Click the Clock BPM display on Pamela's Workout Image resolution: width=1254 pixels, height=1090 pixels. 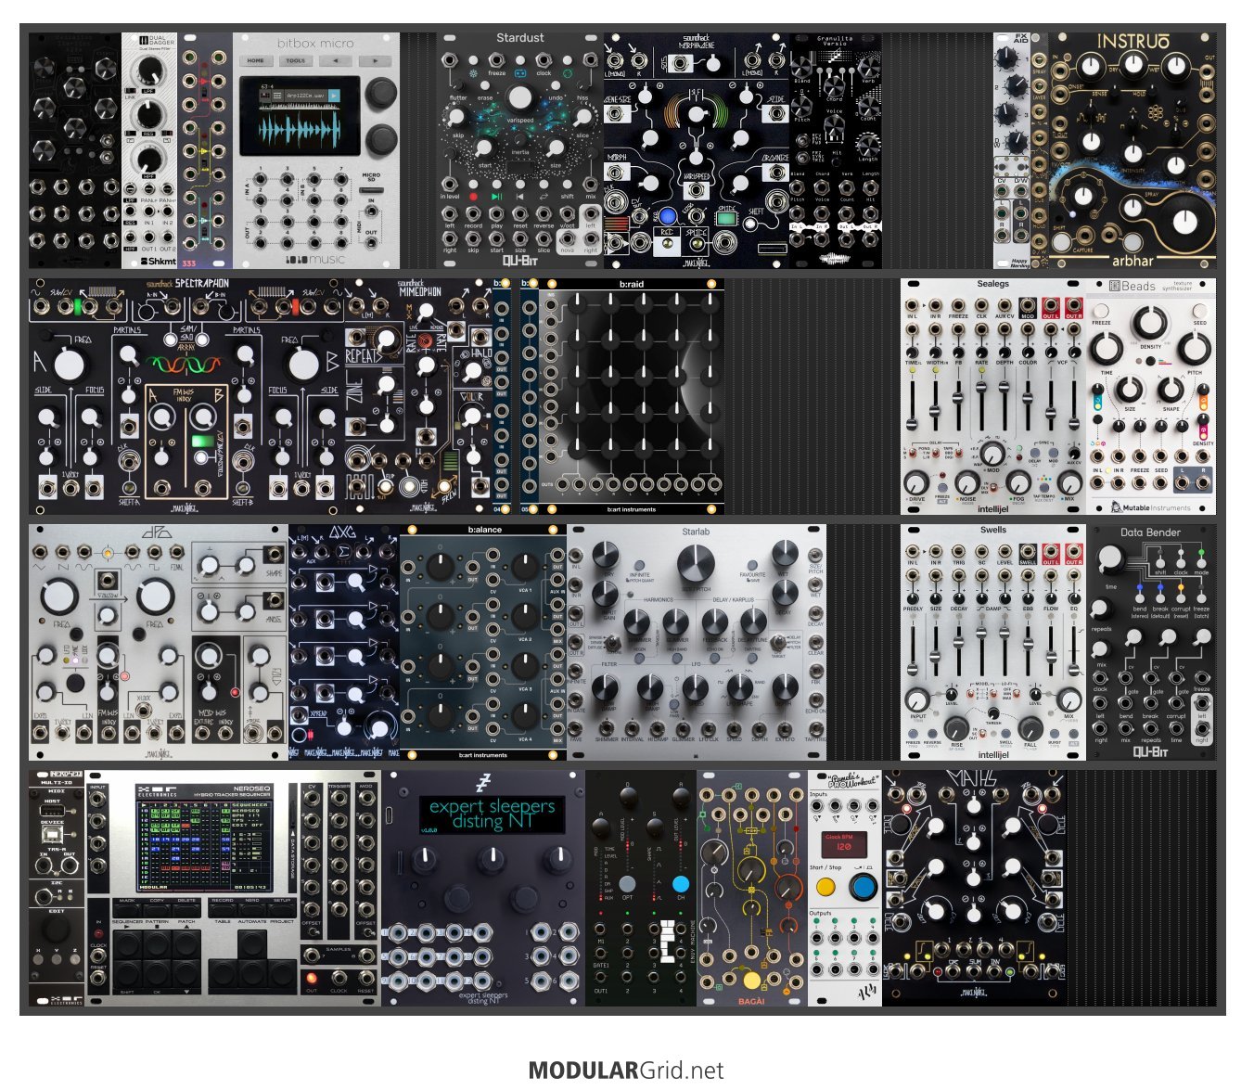[x=844, y=844]
